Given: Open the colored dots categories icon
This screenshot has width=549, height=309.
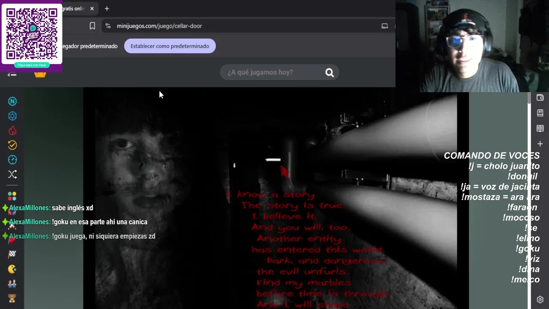Looking at the screenshot, I should tap(12, 196).
